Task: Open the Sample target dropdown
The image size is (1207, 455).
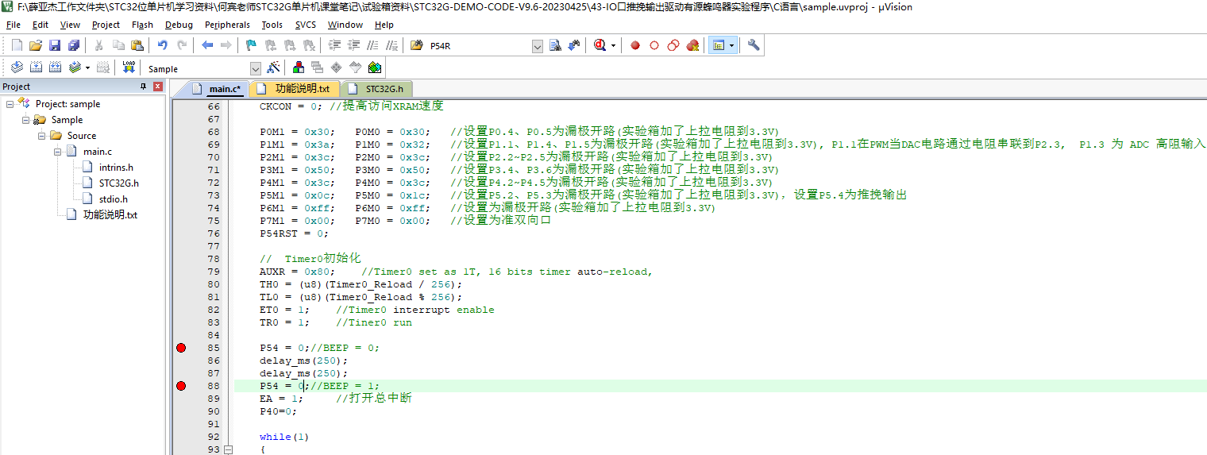Action: point(255,69)
